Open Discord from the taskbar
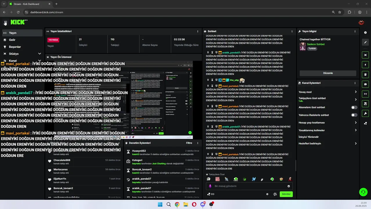This screenshot has width=371, height=209. coord(203,204)
